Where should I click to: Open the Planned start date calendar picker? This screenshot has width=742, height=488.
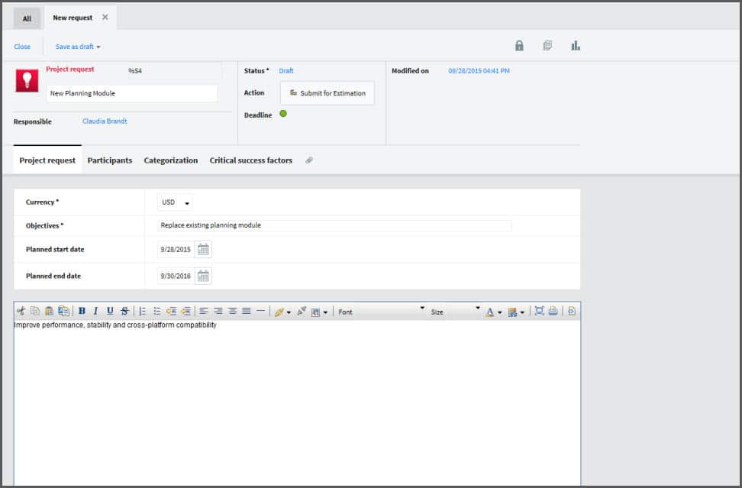203,250
